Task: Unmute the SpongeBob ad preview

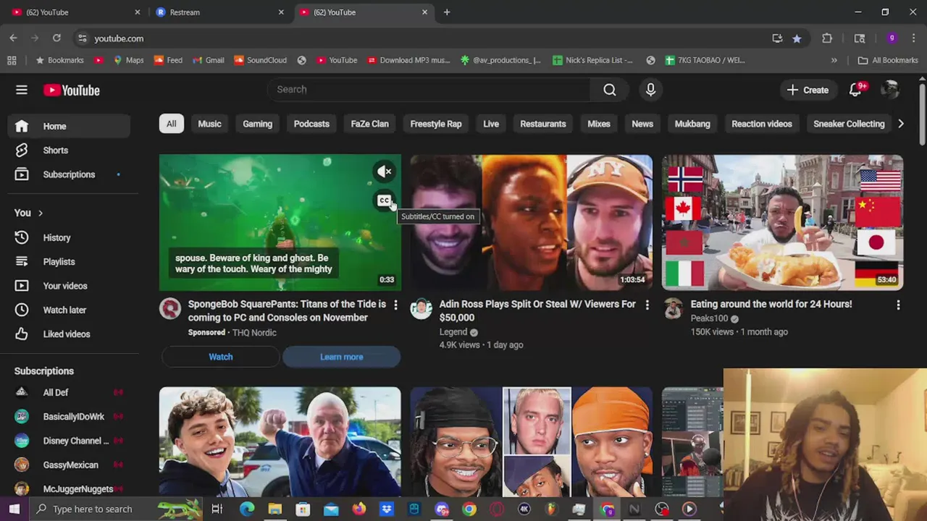Action: coord(385,171)
